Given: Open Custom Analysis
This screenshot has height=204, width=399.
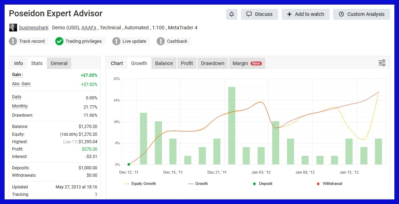Looking at the screenshot, I should (361, 14).
